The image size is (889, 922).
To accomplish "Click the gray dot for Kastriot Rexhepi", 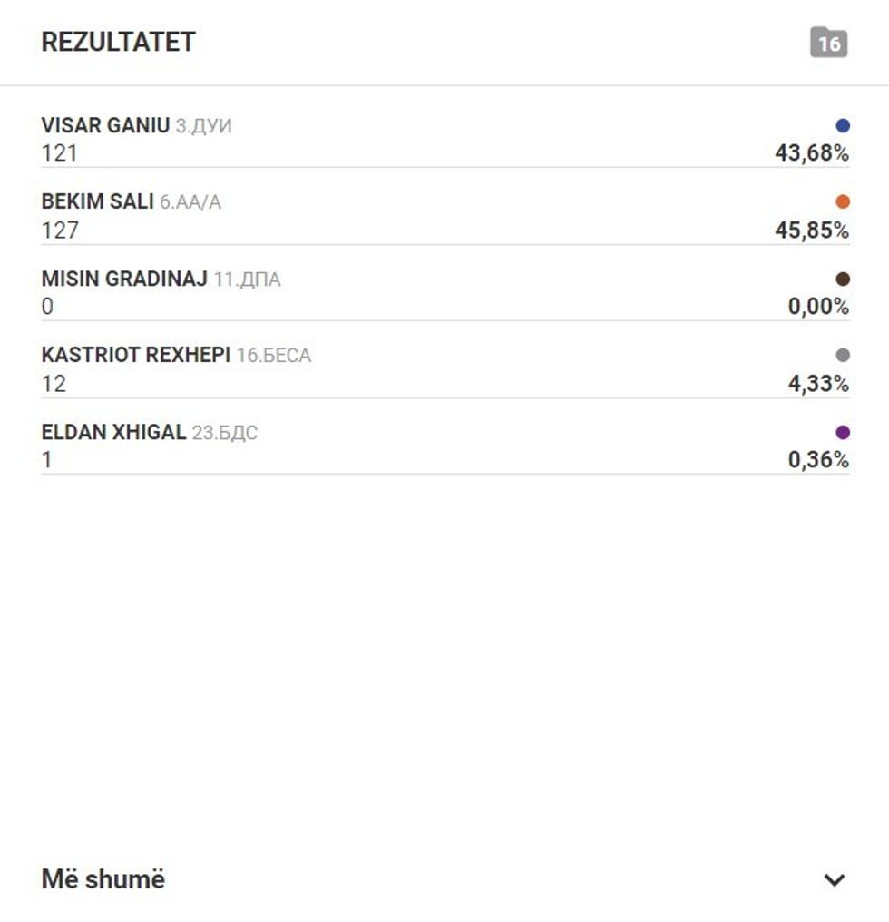I will 843,356.
